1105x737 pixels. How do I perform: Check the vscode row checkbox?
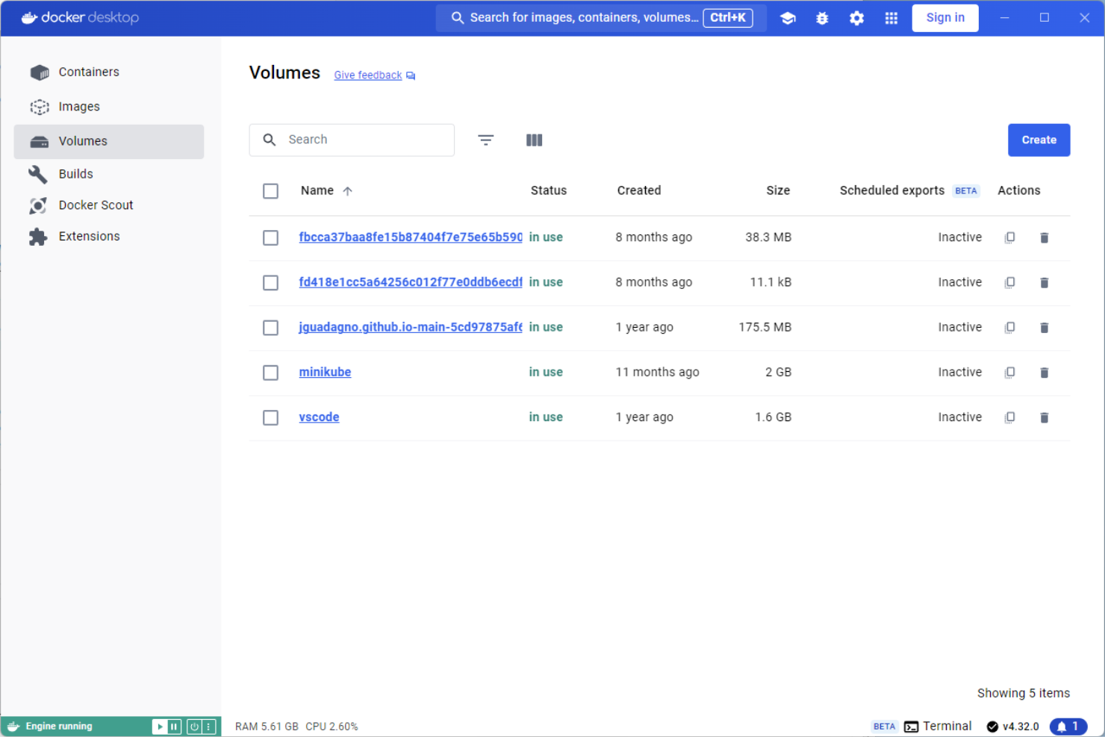point(270,417)
